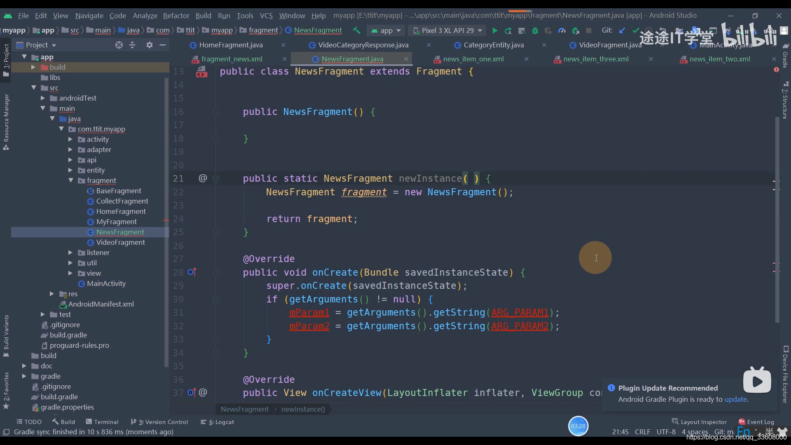
Task: Expand the adapter package
Action: pos(70,150)
